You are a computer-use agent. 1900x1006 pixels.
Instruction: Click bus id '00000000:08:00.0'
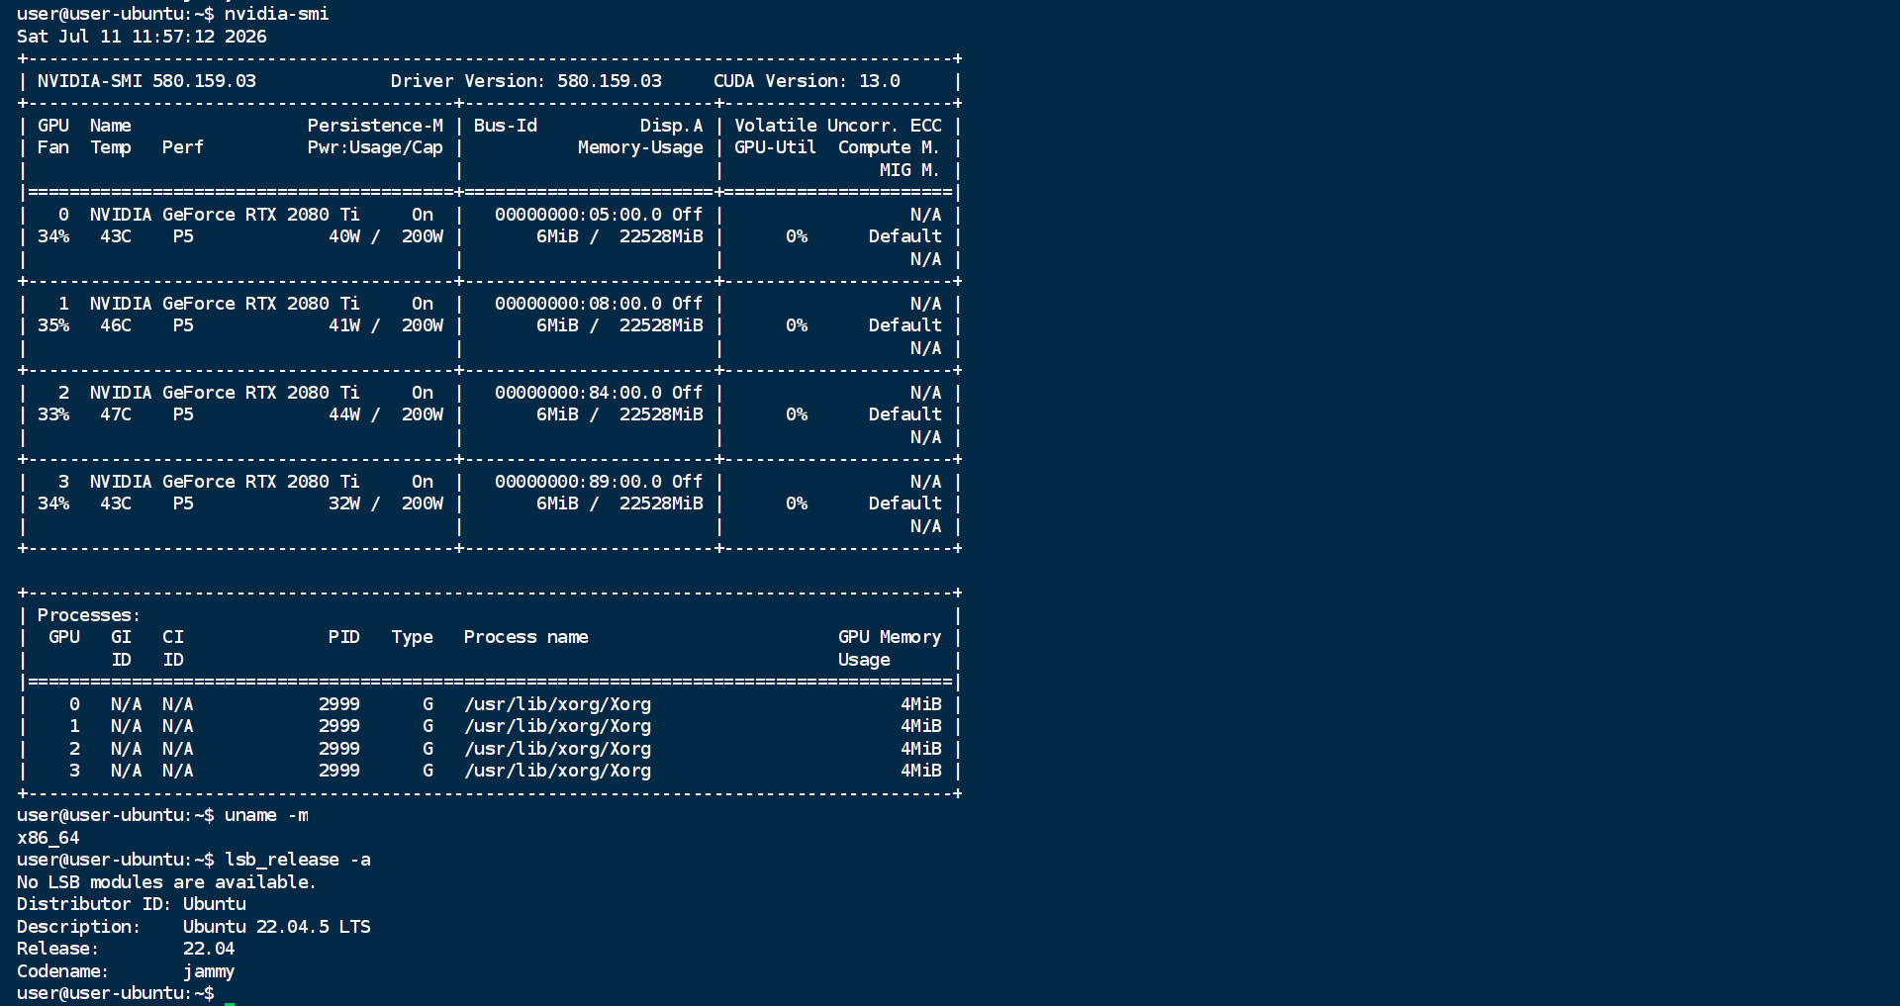578,304
